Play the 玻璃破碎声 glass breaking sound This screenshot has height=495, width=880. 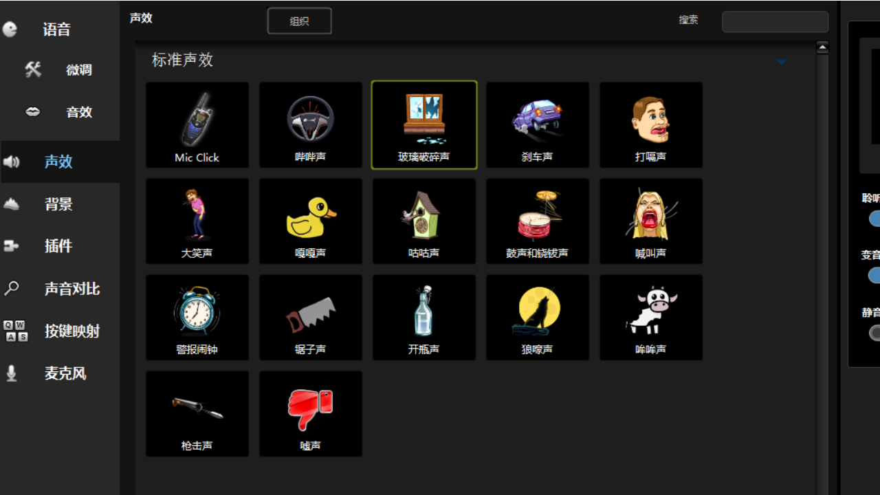[x=423, y=124]
